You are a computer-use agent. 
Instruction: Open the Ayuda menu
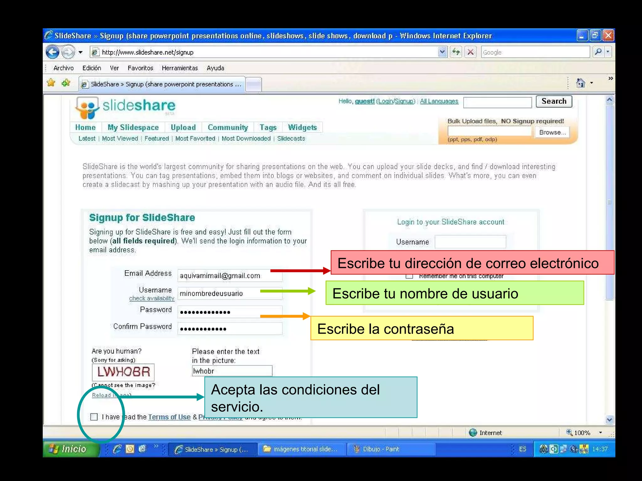215,68
